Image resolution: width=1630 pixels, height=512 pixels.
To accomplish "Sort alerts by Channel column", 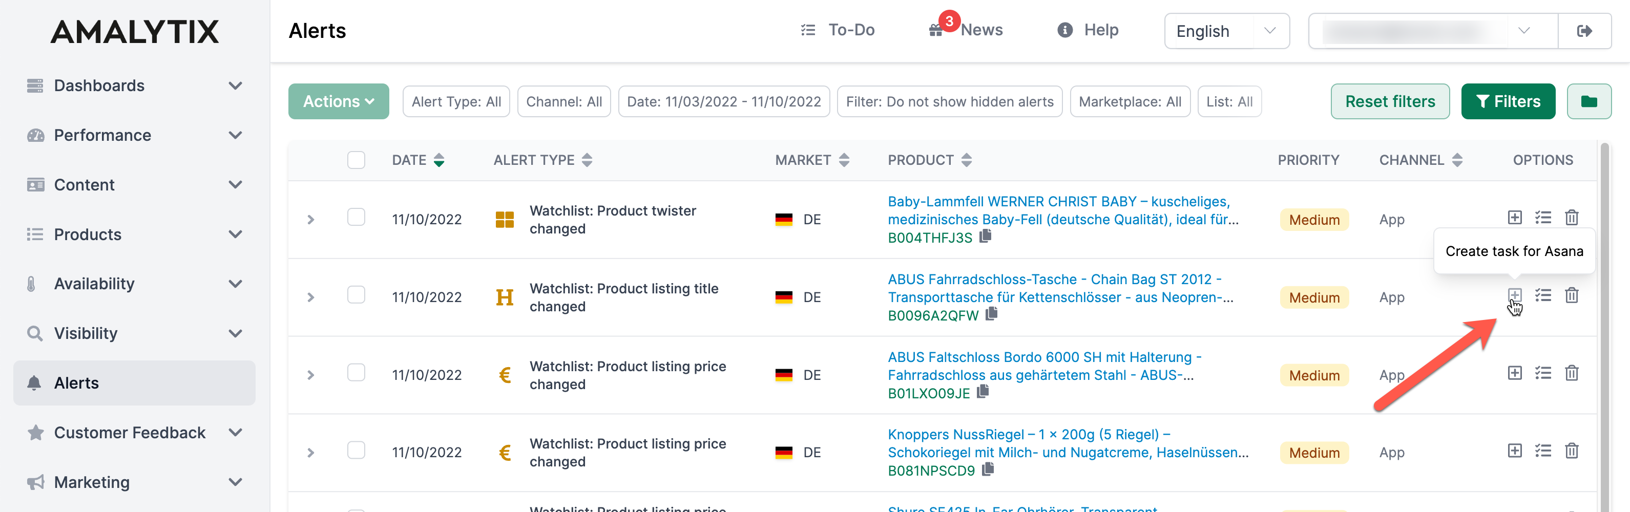I will tap(1457, 161).
